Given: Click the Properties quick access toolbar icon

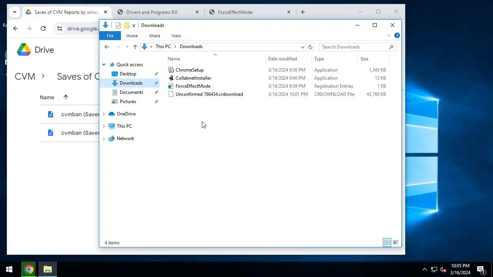Looking at the screenshot, I should (118, 25).
